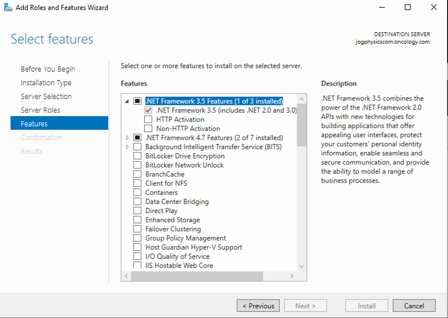The image size is (448, 318).
Task: Click the wizard server icon in title bar
Action: point(8,7)
